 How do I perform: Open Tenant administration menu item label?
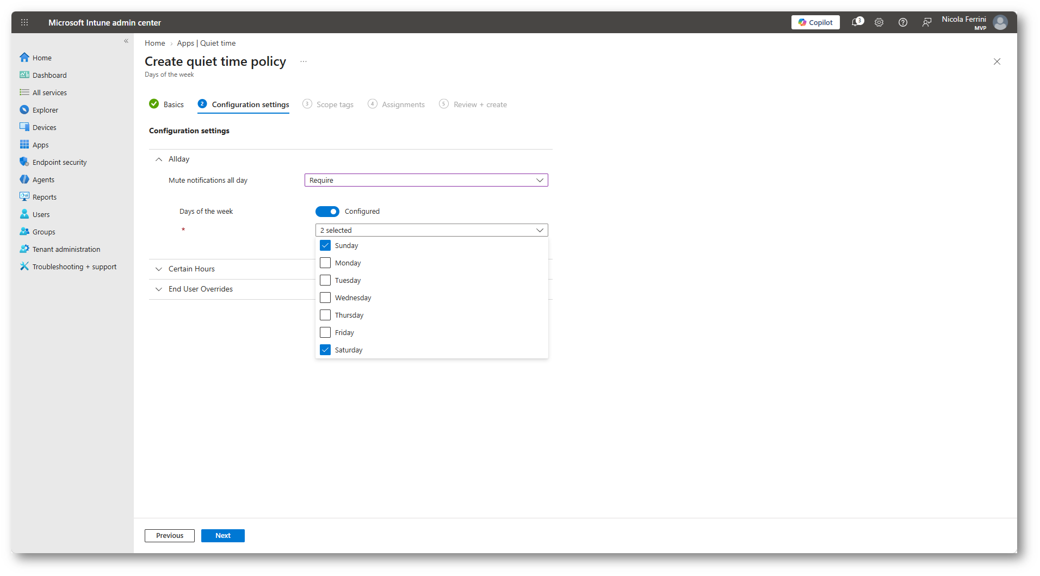click(66, 249)
